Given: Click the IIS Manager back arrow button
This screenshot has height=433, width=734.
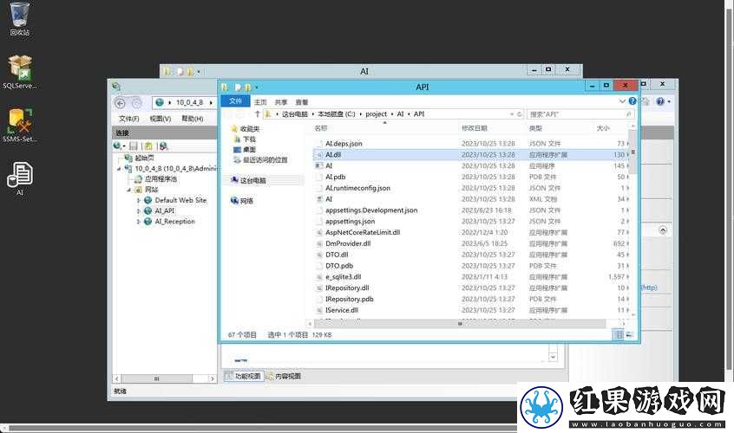Looking at the screenshot, I should pyautogui.click(x=121, y=103).
